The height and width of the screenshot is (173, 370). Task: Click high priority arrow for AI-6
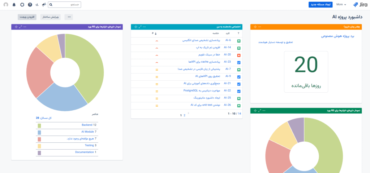pyautogui.click(x=157, y=41)
